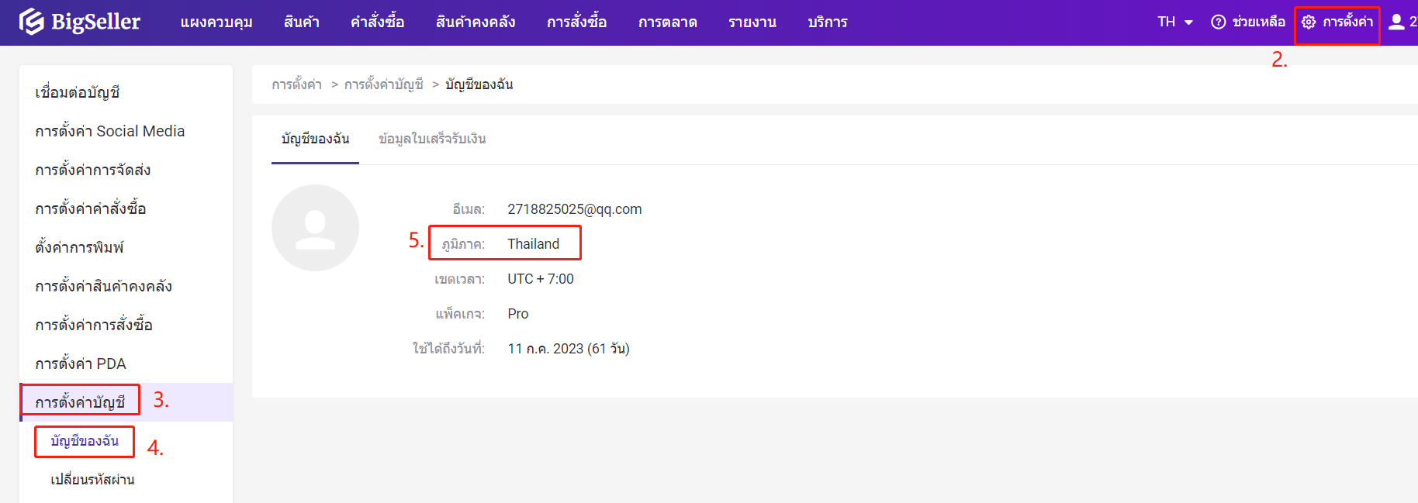Open the สินค้าคงคลัง menu

click(476, 22)
